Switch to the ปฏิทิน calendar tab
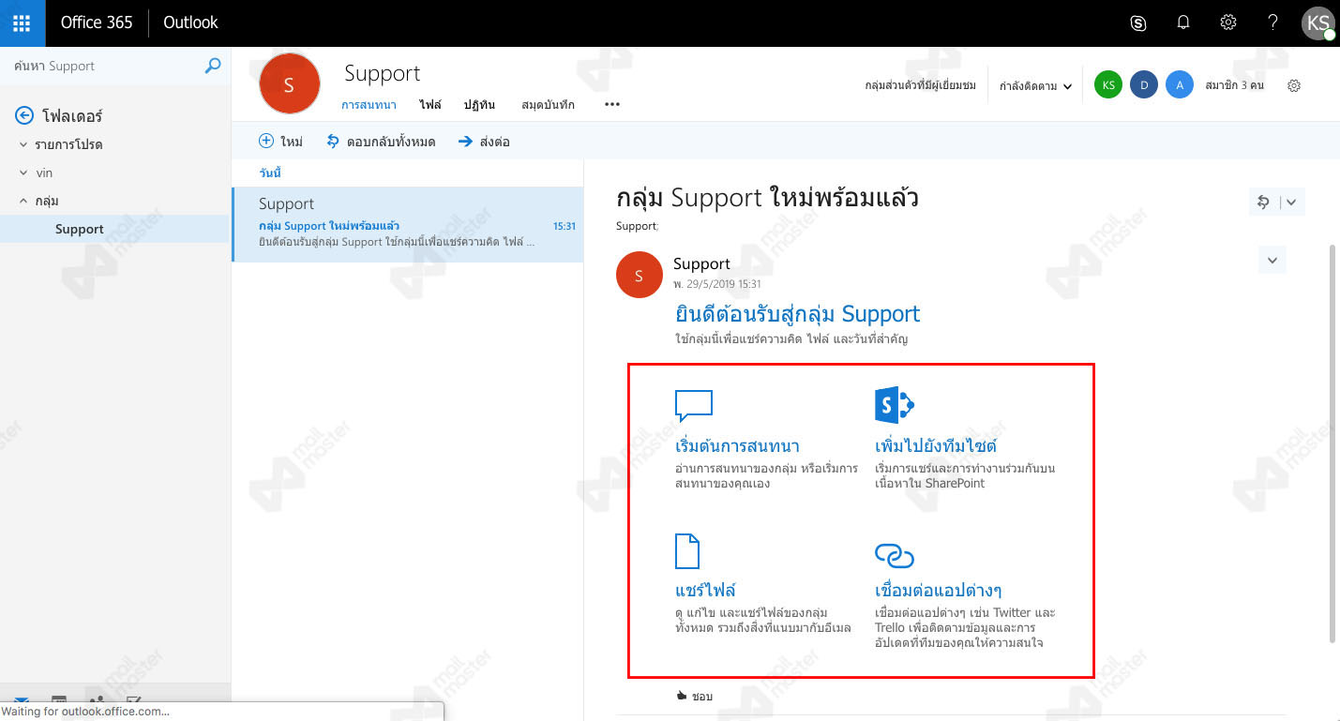Viewport: 1340px width, 721px height. click(x=479, y=105)
